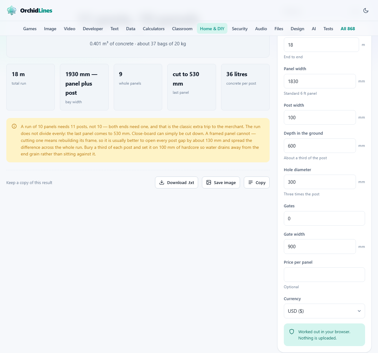Click the lines icon in Copy button
This screenshot has height=353, width=378.
(x=250, y=182)
